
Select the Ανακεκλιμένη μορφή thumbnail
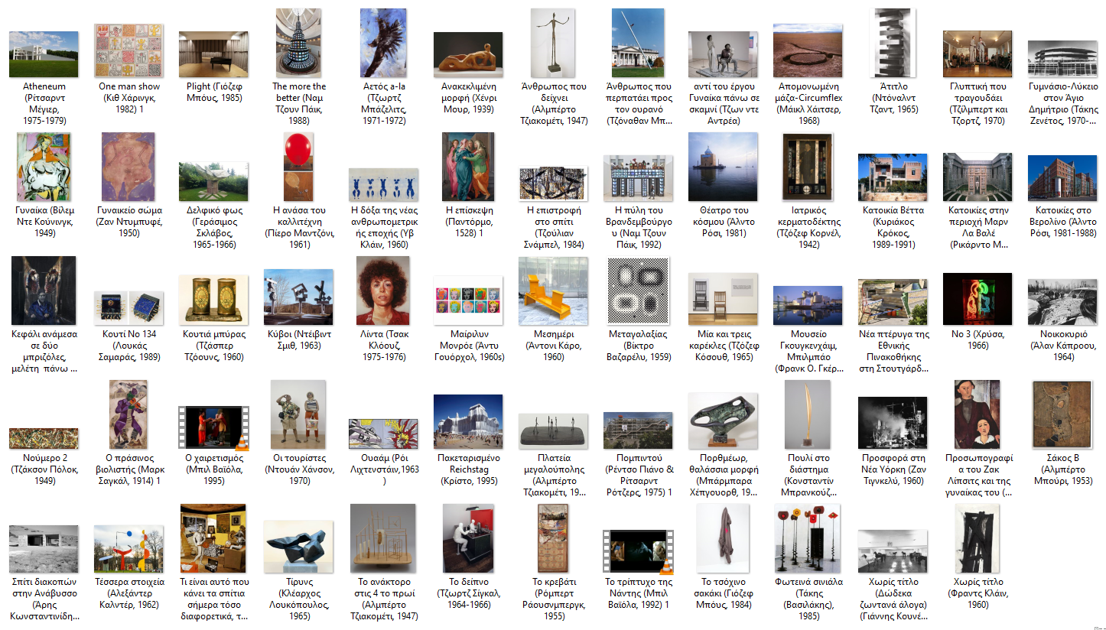[468, 54]
